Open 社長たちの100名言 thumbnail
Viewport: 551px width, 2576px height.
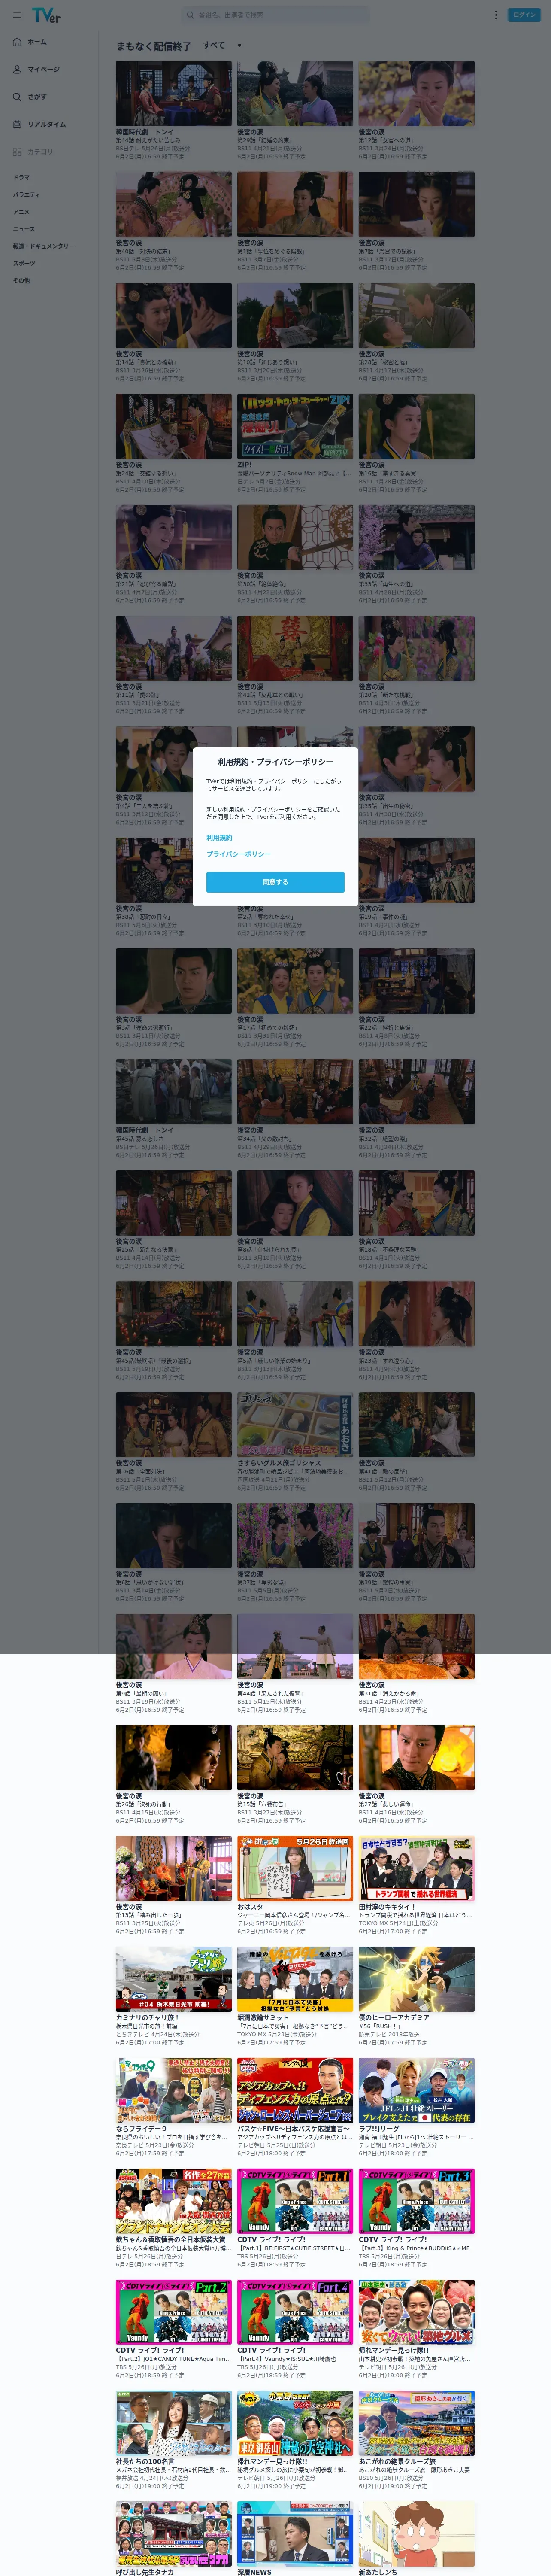[173, 2424]
